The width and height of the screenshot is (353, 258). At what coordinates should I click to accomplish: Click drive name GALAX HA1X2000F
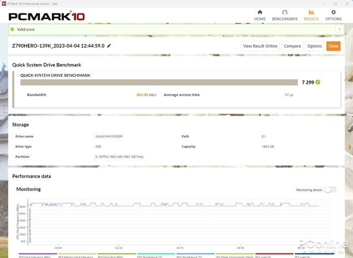click(x=109, y=136)
